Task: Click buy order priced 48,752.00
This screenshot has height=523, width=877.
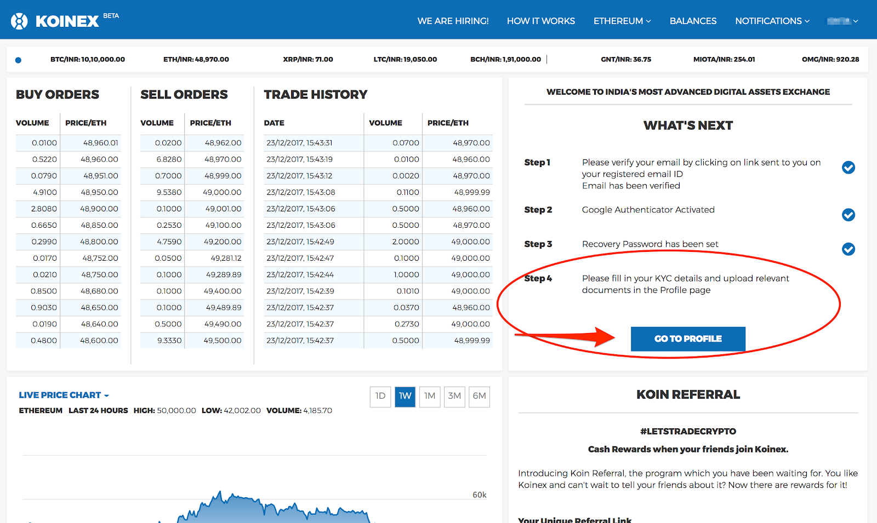Action: click(x=100, y=258)
